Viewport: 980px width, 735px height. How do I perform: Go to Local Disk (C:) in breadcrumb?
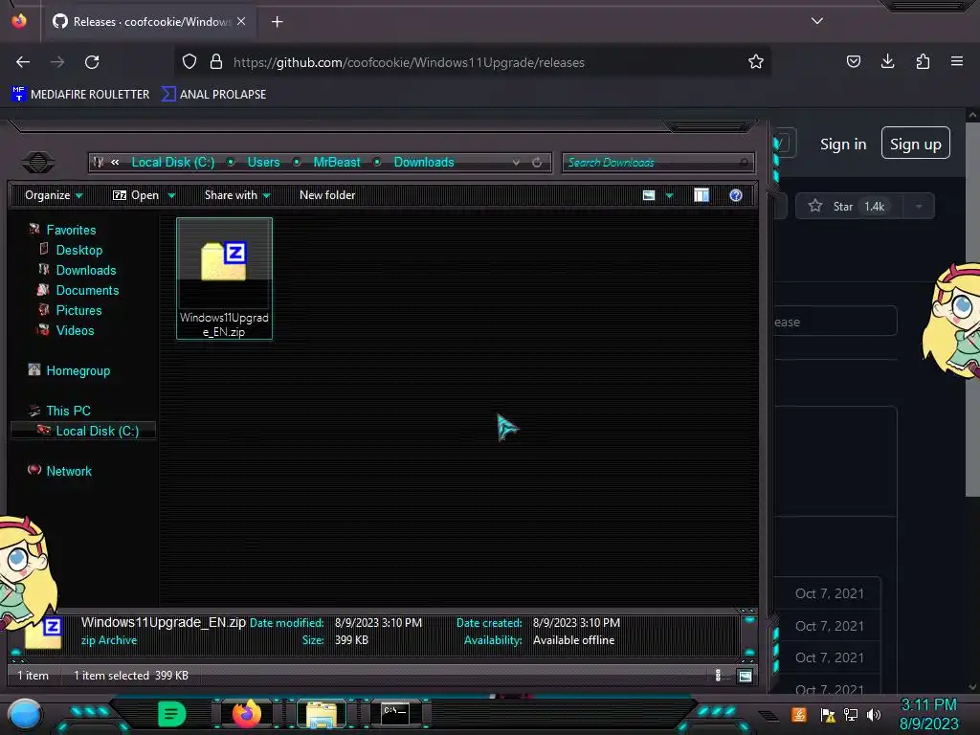point(173,163)
